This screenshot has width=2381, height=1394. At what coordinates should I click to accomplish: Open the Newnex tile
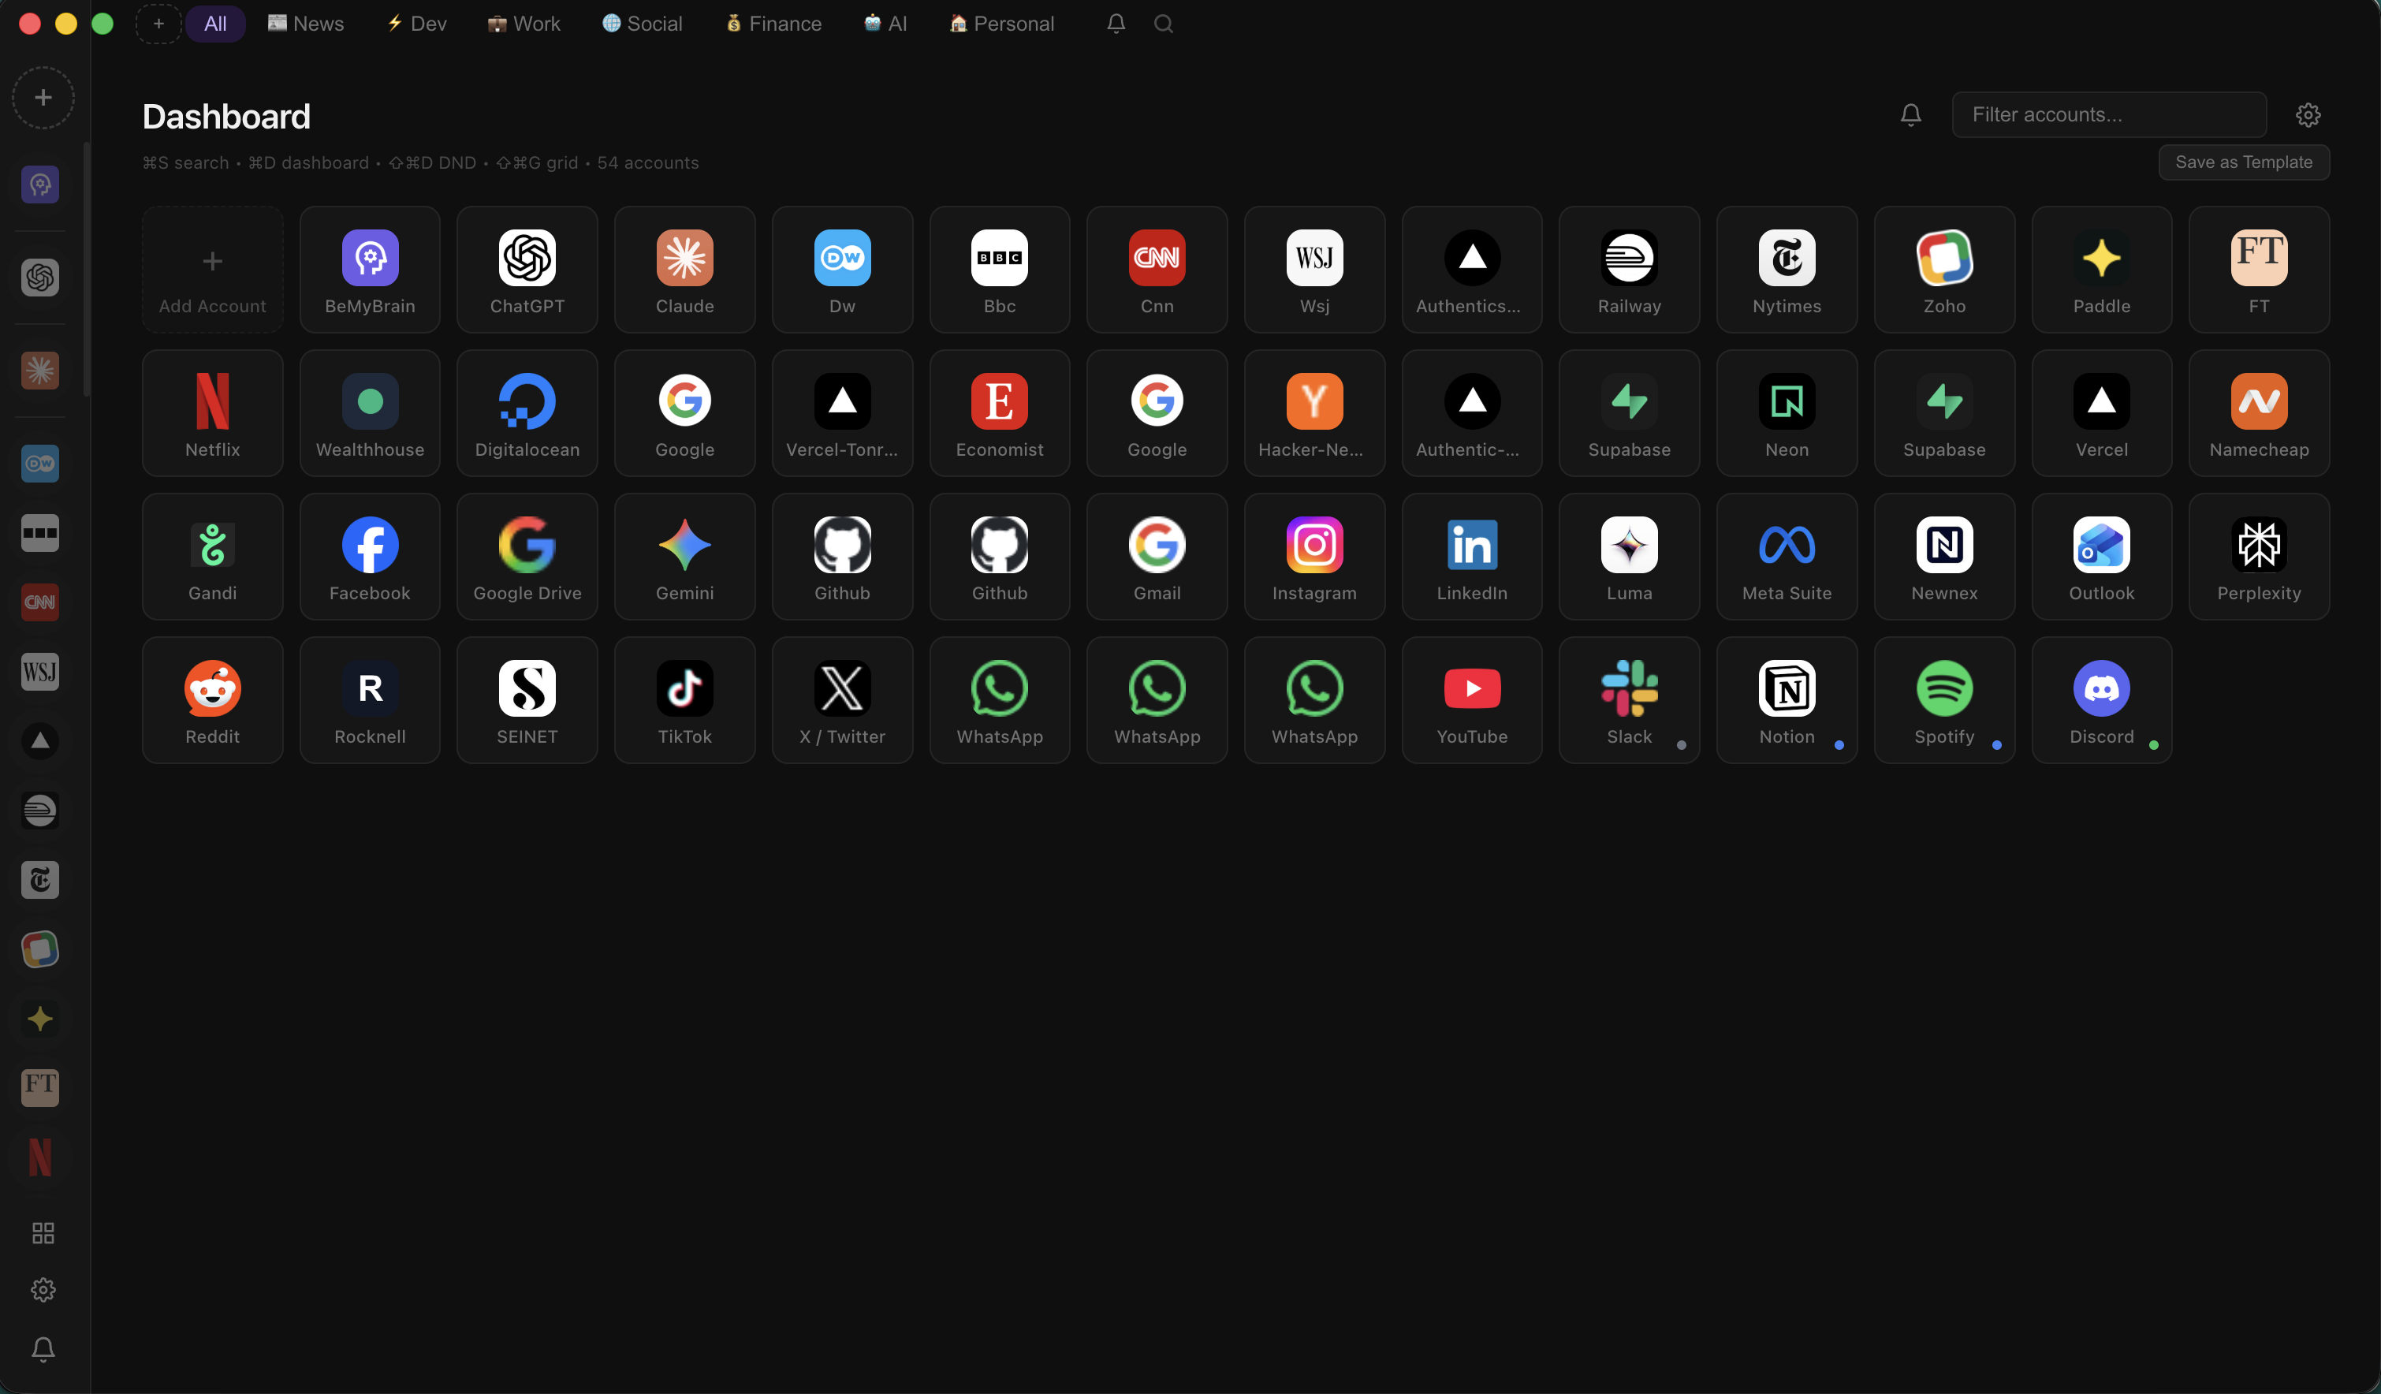pyautogui.click(x=1944, y=557)
